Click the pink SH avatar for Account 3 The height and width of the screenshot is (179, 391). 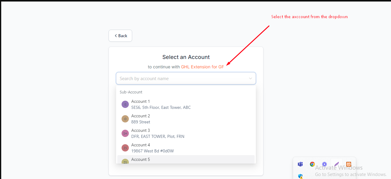(125, 133)
